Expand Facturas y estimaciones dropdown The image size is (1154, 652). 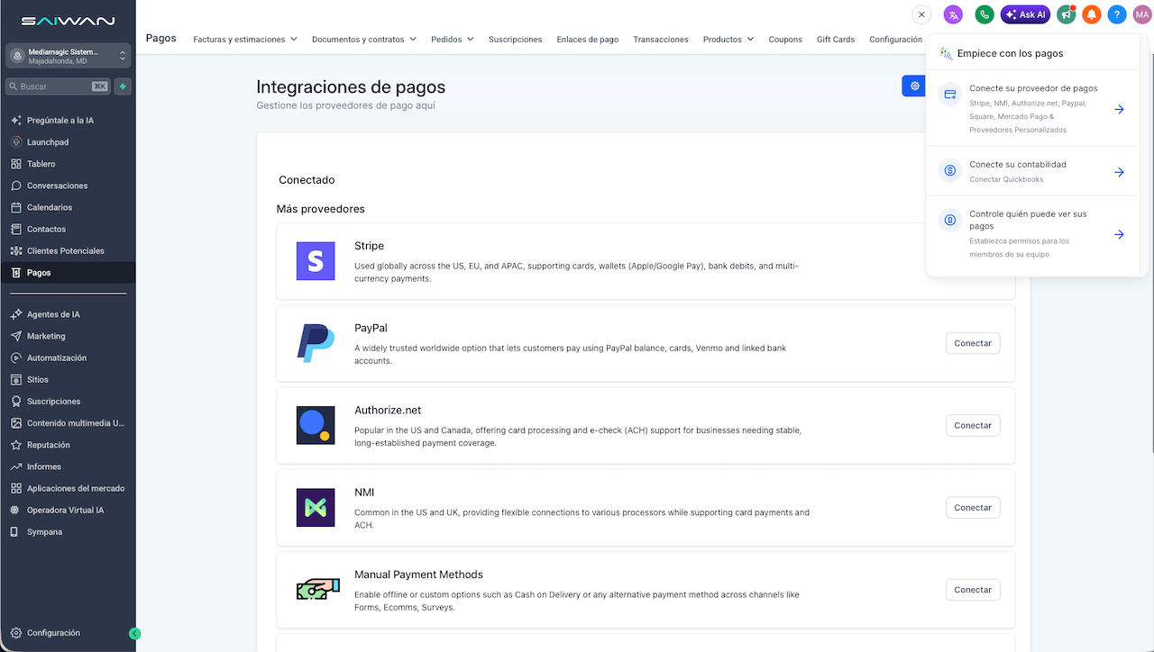245,40
